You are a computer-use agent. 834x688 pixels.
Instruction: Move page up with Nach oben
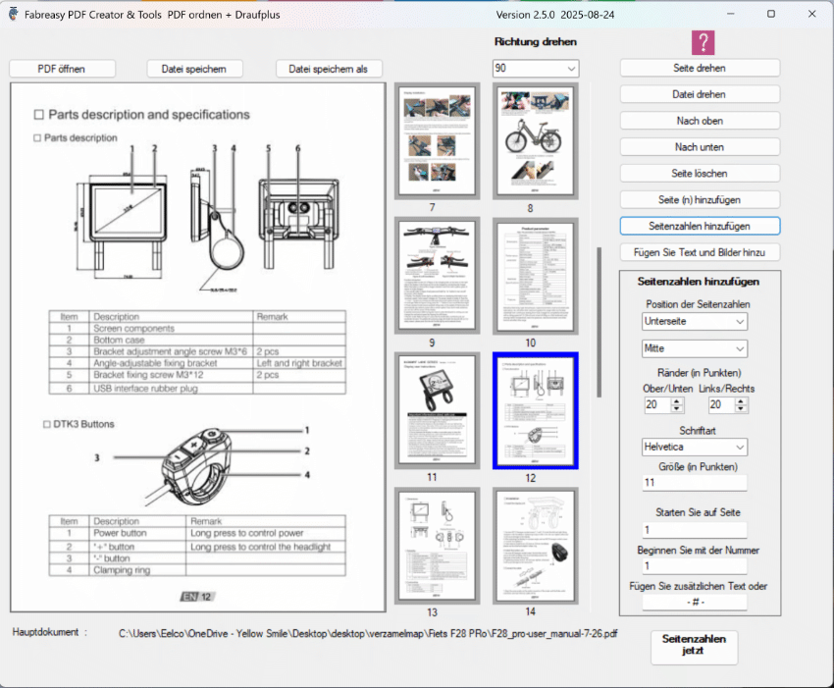click(700, 121)
